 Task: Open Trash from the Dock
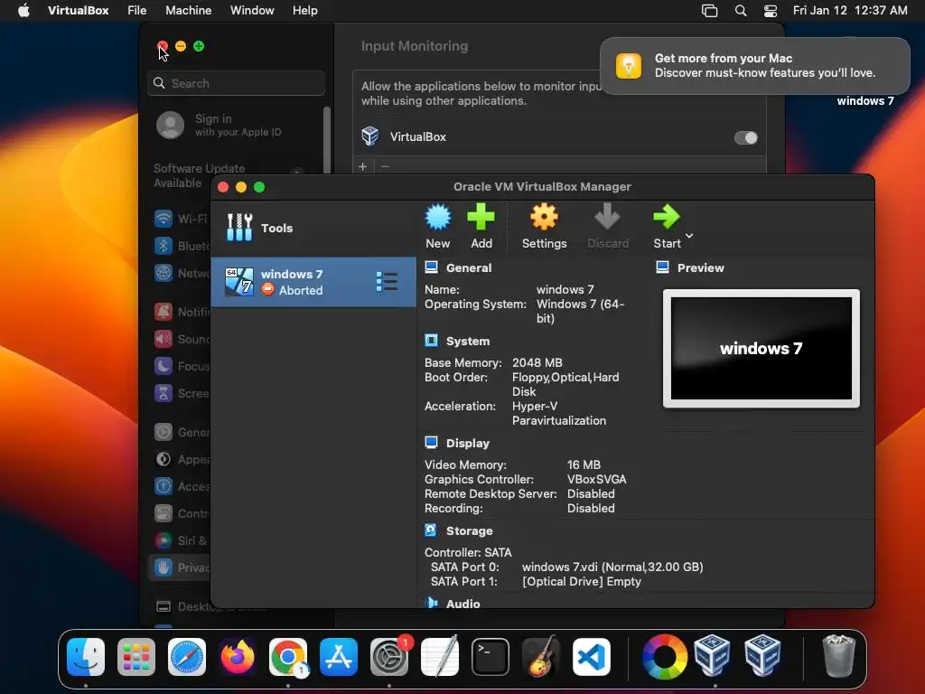click(838, 656)
